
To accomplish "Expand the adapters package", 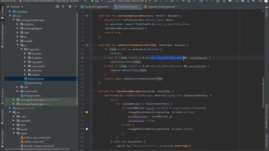I will coord(17,24).
